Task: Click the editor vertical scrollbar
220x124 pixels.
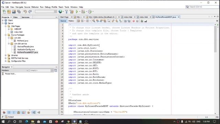Action: click(216, 39)
